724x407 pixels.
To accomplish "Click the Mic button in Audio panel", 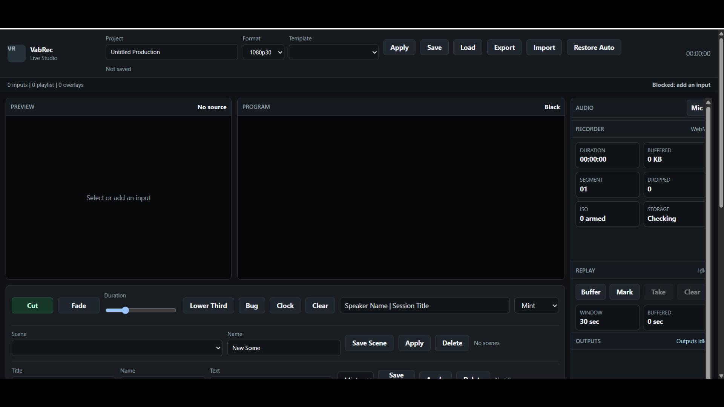I will pyautogui.click(x=696, y=108).
